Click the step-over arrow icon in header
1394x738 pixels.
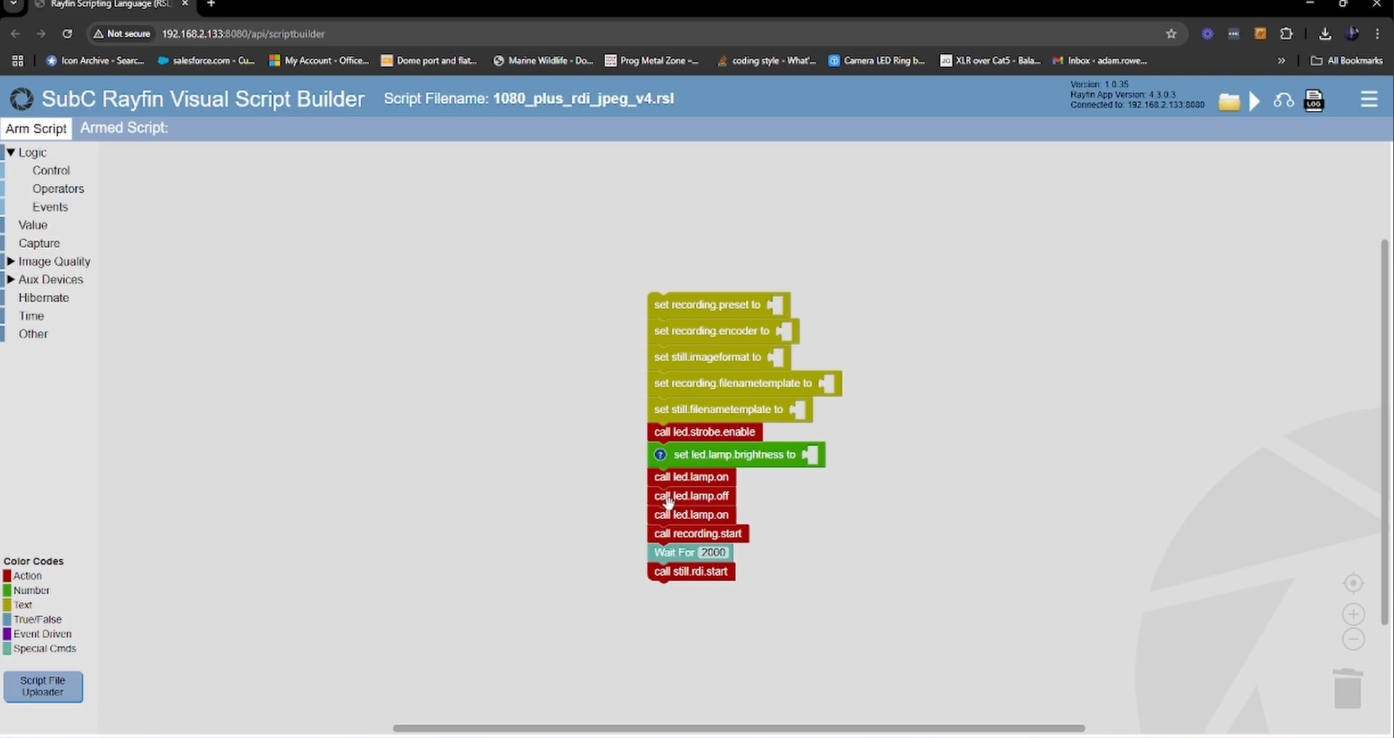(1283, 101)
